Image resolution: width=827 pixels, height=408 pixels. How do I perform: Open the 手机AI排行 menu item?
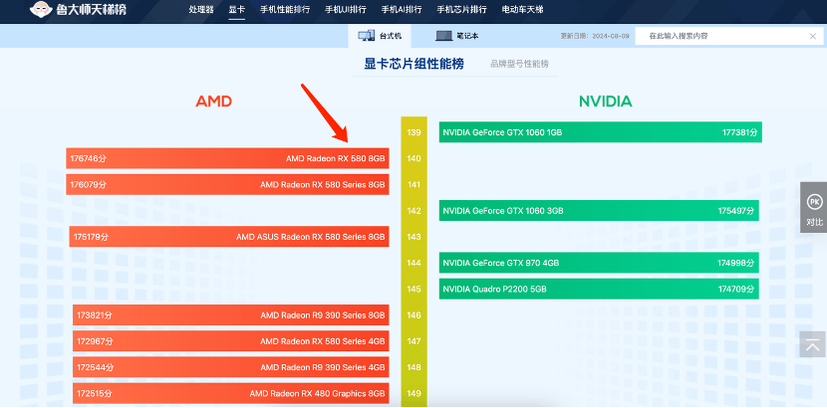(x=401, y=10)
